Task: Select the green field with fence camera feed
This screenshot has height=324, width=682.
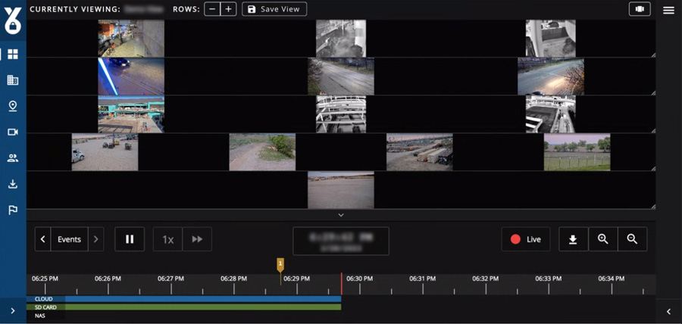Action: [x=577, y=152]
